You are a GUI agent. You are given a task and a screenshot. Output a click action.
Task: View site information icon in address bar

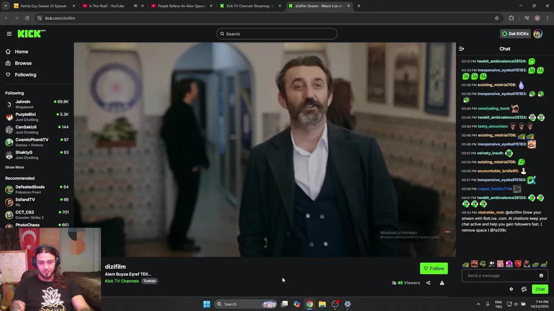pyautogui.click(x=39, y=18)
